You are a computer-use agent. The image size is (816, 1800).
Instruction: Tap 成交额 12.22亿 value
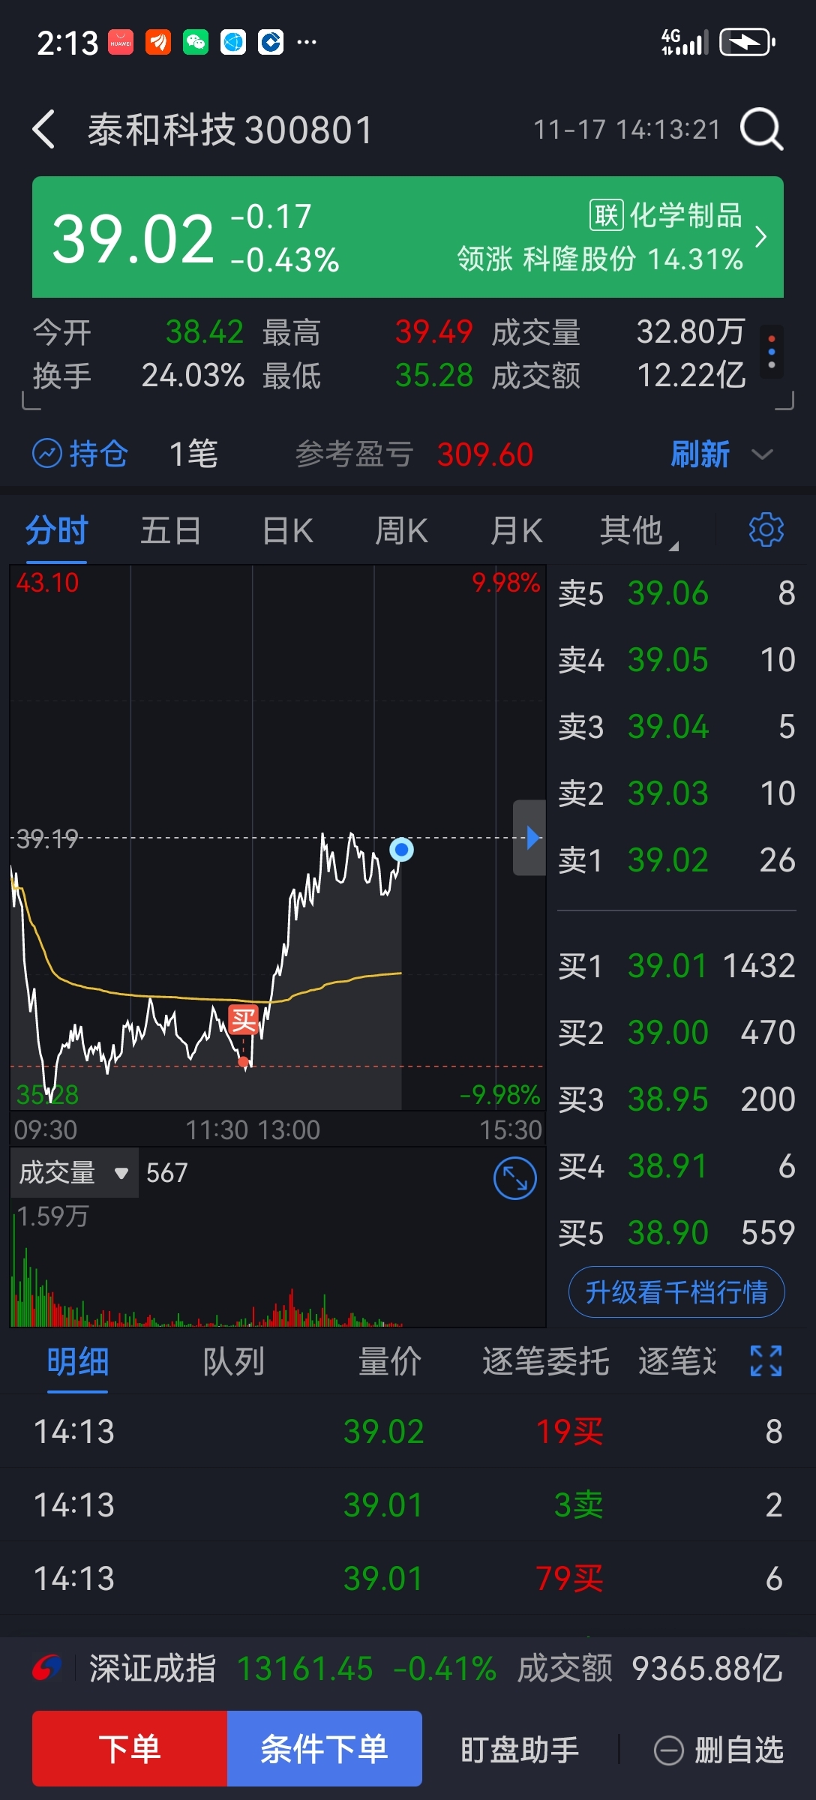click(x=691, y=375)
